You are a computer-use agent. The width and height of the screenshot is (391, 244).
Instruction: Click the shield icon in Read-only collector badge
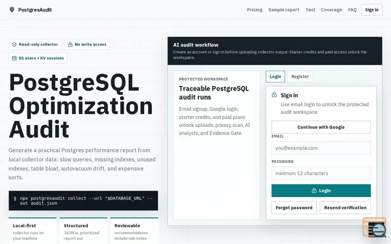[x=15, y=44]
